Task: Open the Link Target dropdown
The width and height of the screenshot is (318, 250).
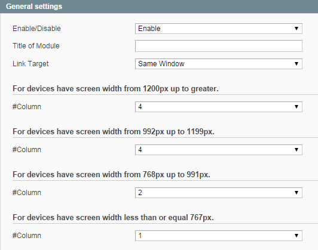Action: [x=219, y=64]
